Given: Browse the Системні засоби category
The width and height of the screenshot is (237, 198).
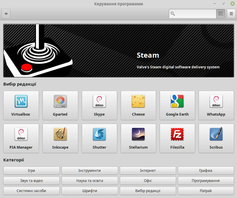Looking at the screenshot, I should [x=32, y=191].
